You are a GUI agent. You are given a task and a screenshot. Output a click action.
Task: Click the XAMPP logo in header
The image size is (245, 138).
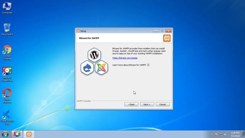click(x=167, y=38)
